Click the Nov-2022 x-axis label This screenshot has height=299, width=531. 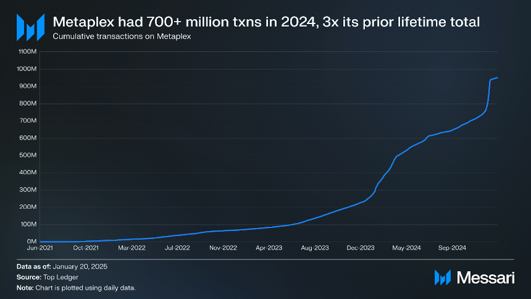pos(223,248)
